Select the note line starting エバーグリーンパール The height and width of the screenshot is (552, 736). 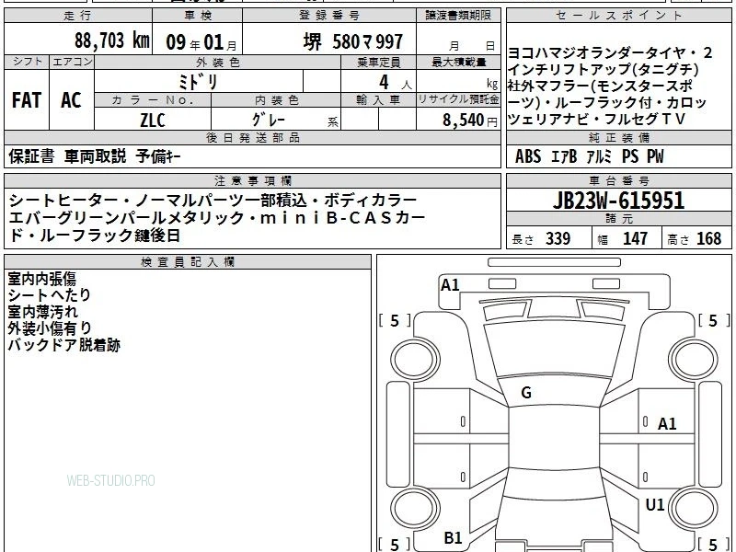(217, 217)
